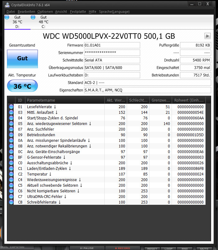218x250 pixels.
Task: Click RND in the background player window
Action: click(185, 248)
